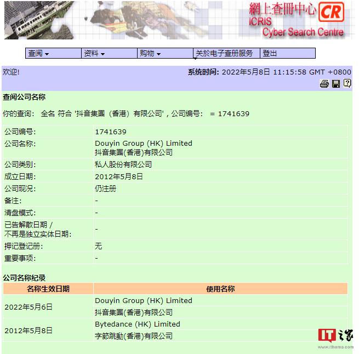This screenshot has width=359, height=354.
Task: Click the 清盘模式 row label
Action: click(20, 213)
